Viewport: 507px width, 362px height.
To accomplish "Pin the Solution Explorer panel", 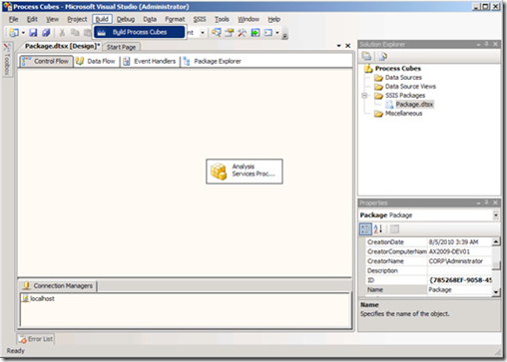I will click(x=487, y=44).
